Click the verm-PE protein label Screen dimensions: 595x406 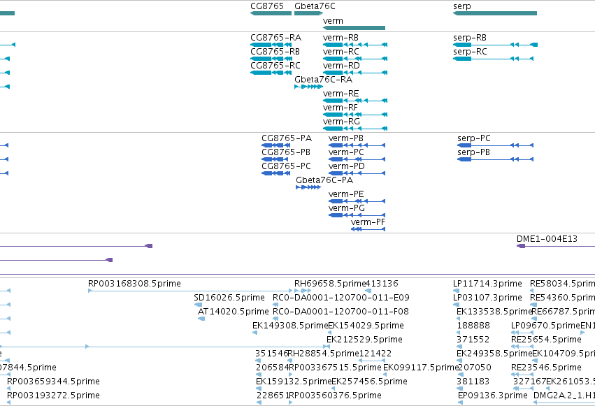(346, 194)
